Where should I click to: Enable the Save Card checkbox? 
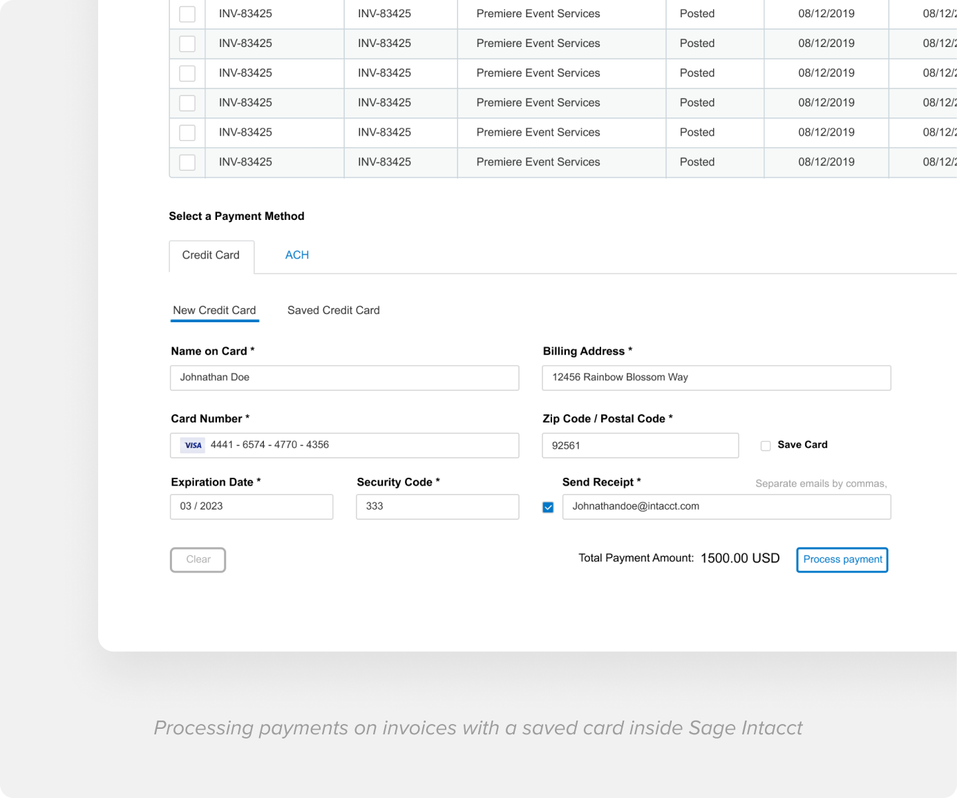click(x=766, y=445)
